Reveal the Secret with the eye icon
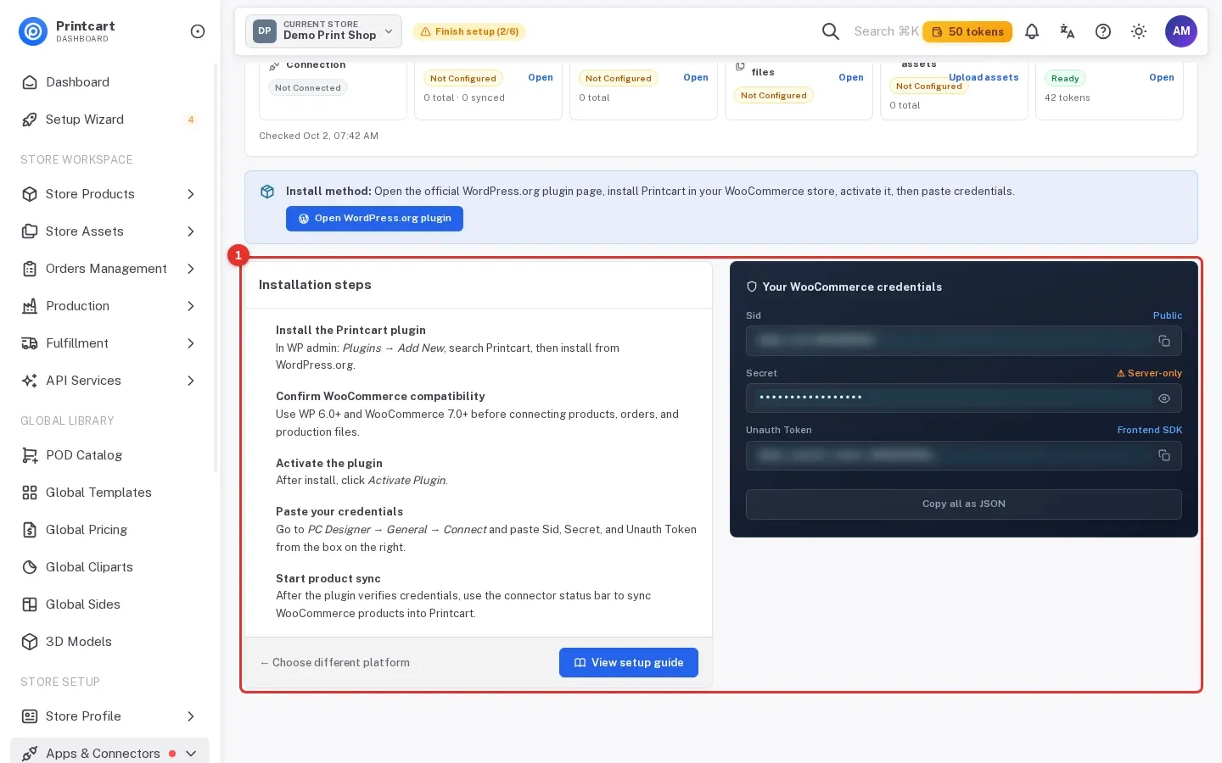Image resolution: width=1222 pixels, height=763 pixels. click(1164, 398)
